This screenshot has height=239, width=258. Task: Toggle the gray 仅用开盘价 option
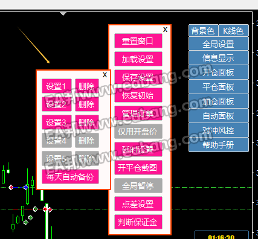pos(138,132)
